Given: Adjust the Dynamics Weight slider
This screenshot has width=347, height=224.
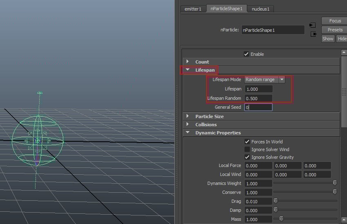Looking at the screenshot, I should (x=335, y=183).
